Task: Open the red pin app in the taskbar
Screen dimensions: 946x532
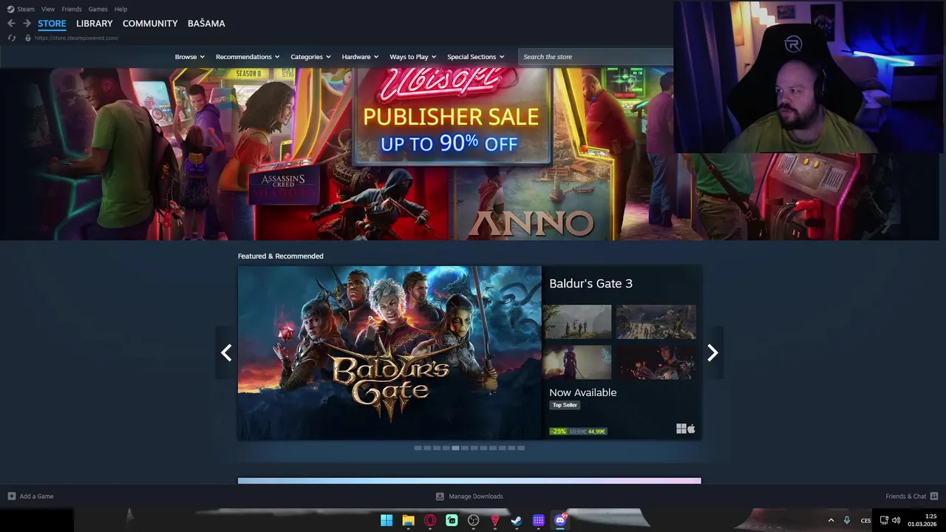Action: point(495,520)
